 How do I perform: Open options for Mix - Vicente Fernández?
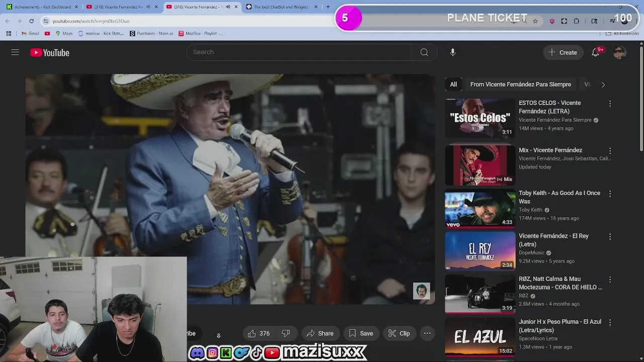coord(610,151)
